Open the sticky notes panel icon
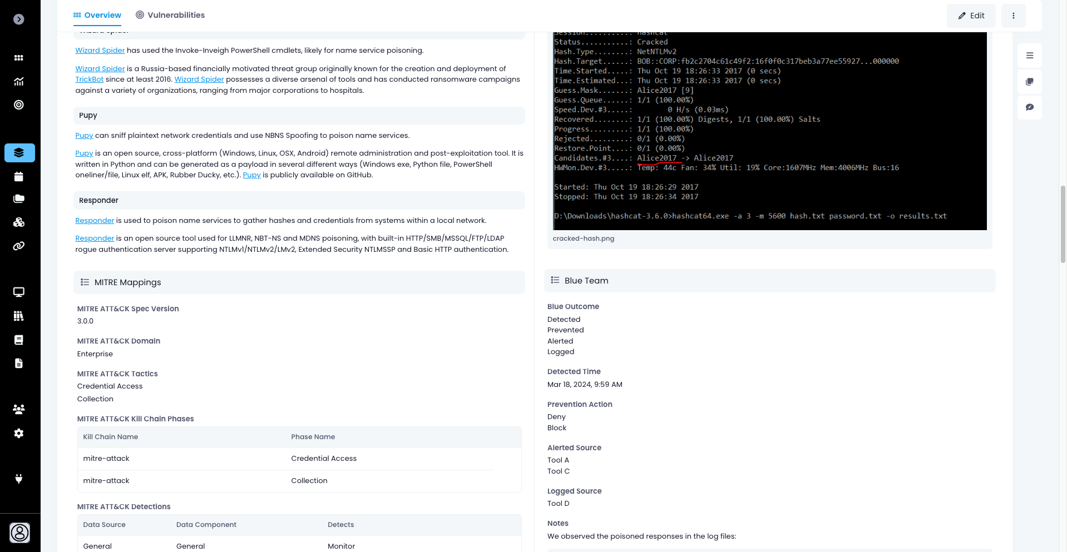 coord(1030,82)
